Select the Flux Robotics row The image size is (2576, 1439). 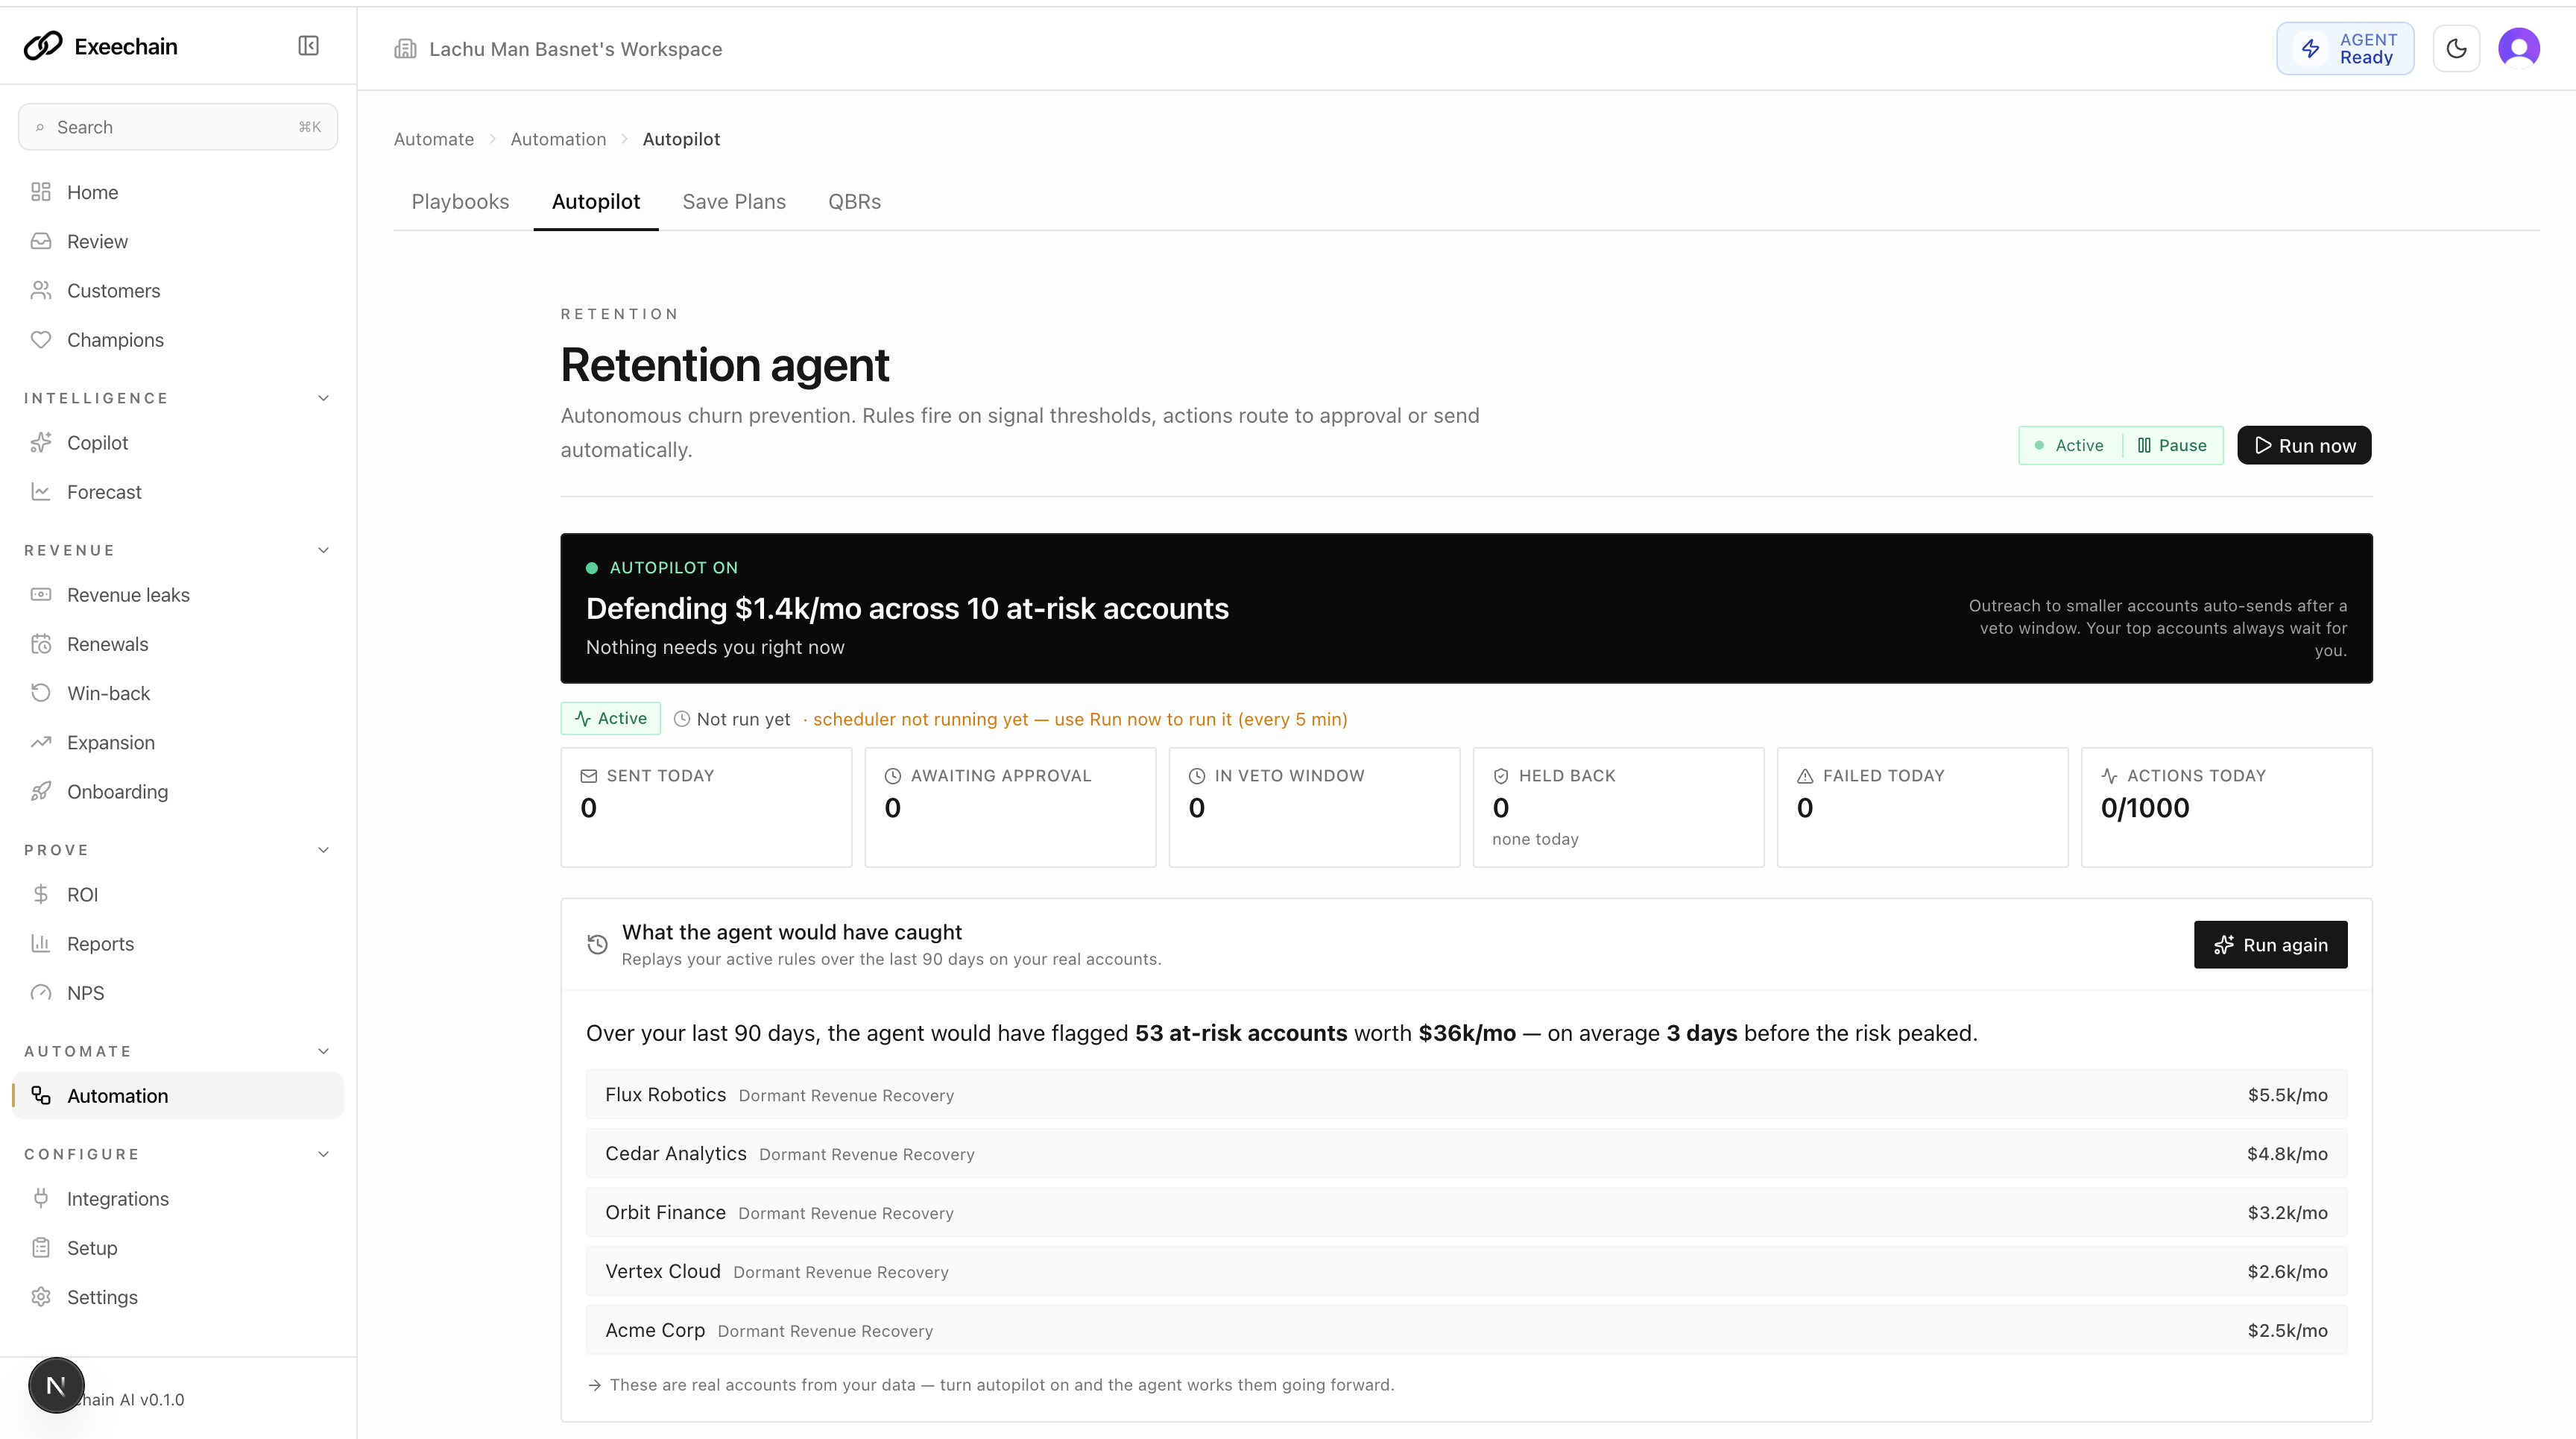(x=1466, y=1094)
